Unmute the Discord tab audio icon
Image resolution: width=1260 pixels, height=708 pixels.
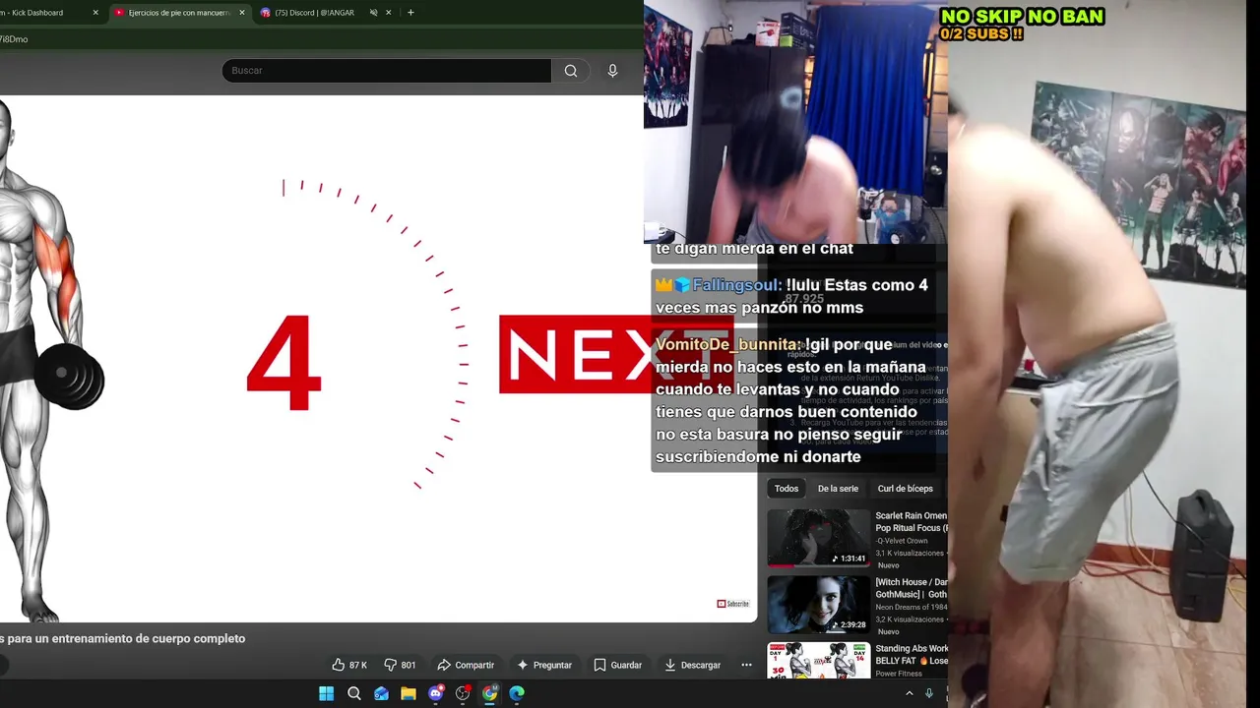click(x=374, y=13)
